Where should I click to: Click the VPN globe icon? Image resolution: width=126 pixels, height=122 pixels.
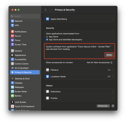coord(12,25)
